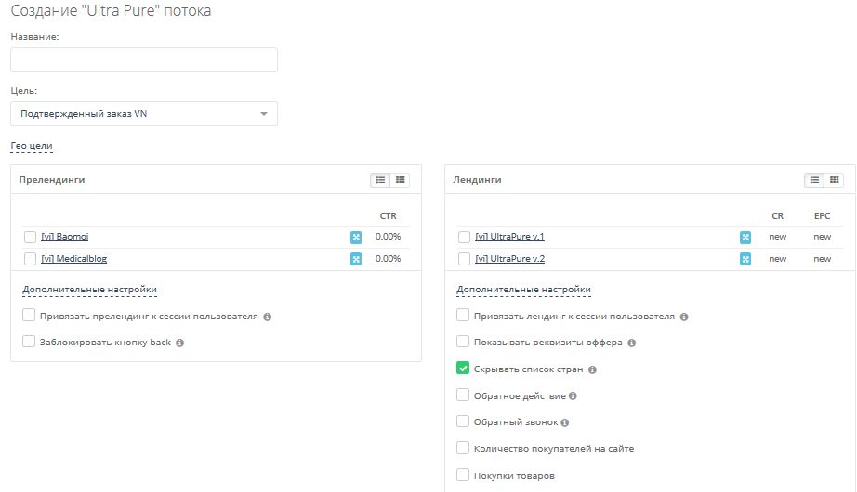Switch Прелендинги panel to grid view
857x492 pixels.
pyautogui.click(x=400, y=180)
